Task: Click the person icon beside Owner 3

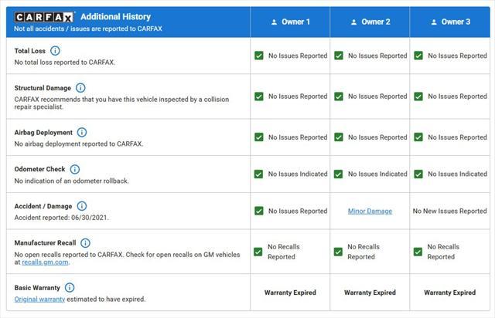Action: tap(434, 22)
